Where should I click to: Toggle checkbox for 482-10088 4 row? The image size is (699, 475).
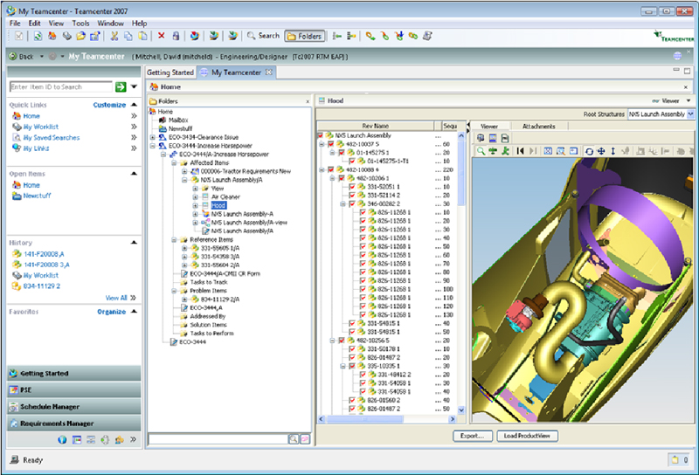(331, 169)
